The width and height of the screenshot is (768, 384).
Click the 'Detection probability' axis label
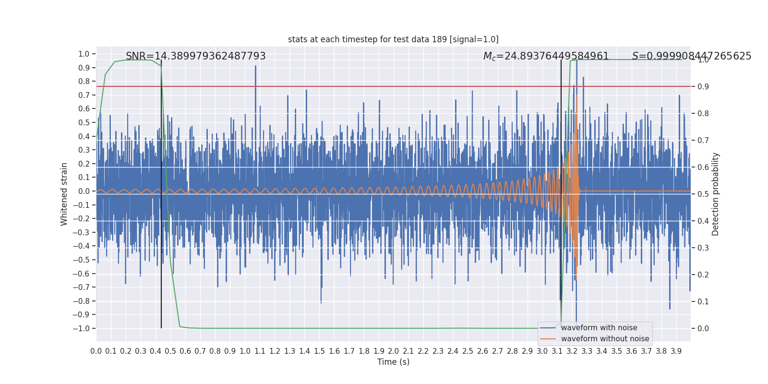pyautogui.click(x=716, y=194)
